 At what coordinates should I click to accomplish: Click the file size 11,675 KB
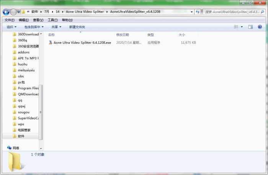click(188, 43)
